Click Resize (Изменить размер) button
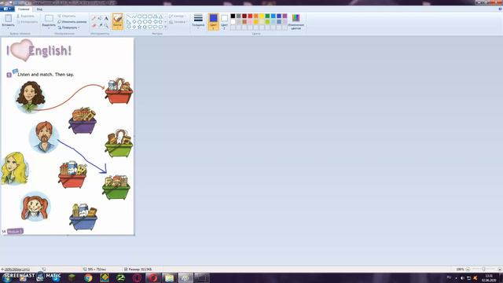 (x=72, y=22)
